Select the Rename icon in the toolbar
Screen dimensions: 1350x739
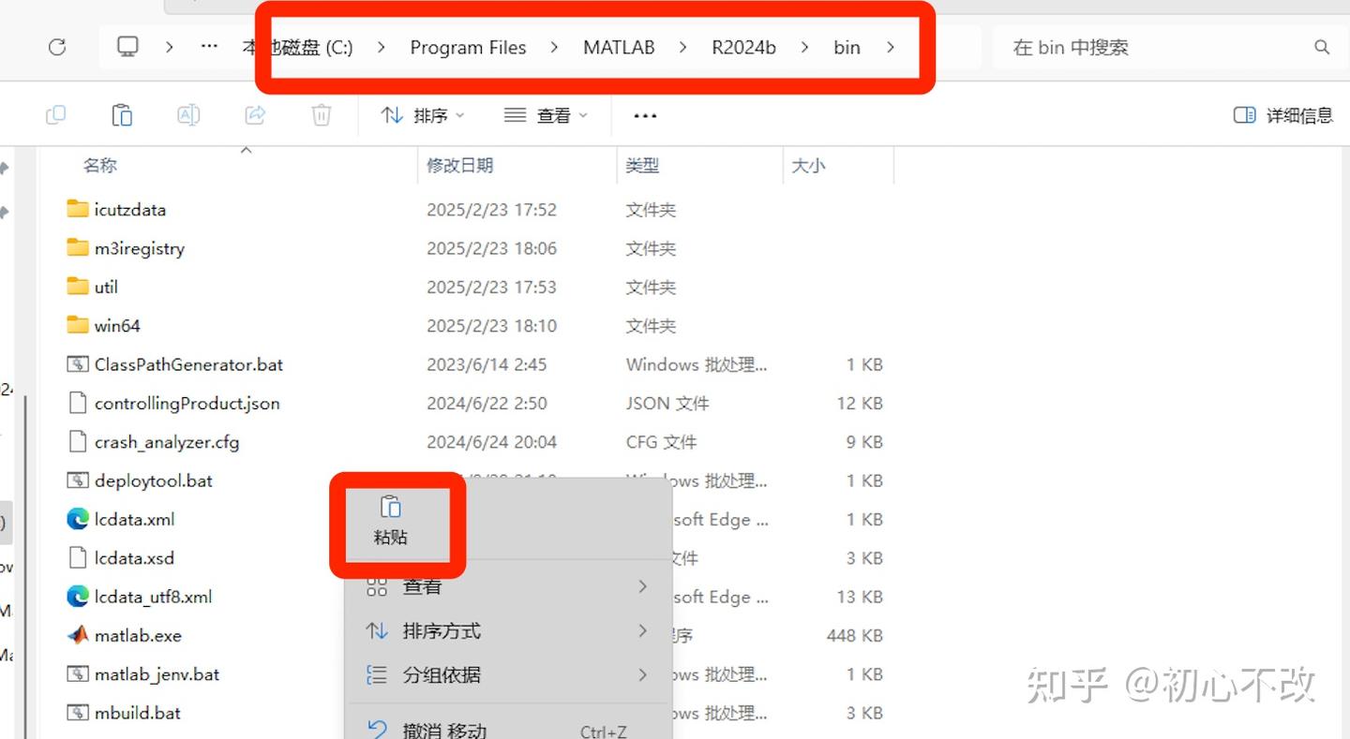187,114
